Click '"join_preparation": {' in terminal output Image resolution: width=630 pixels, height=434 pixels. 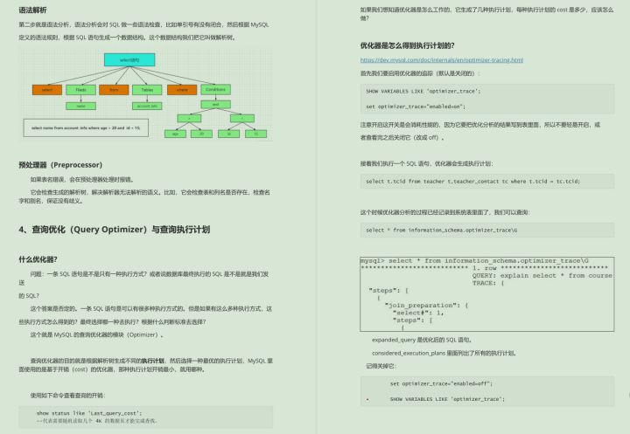click(426, 306)
